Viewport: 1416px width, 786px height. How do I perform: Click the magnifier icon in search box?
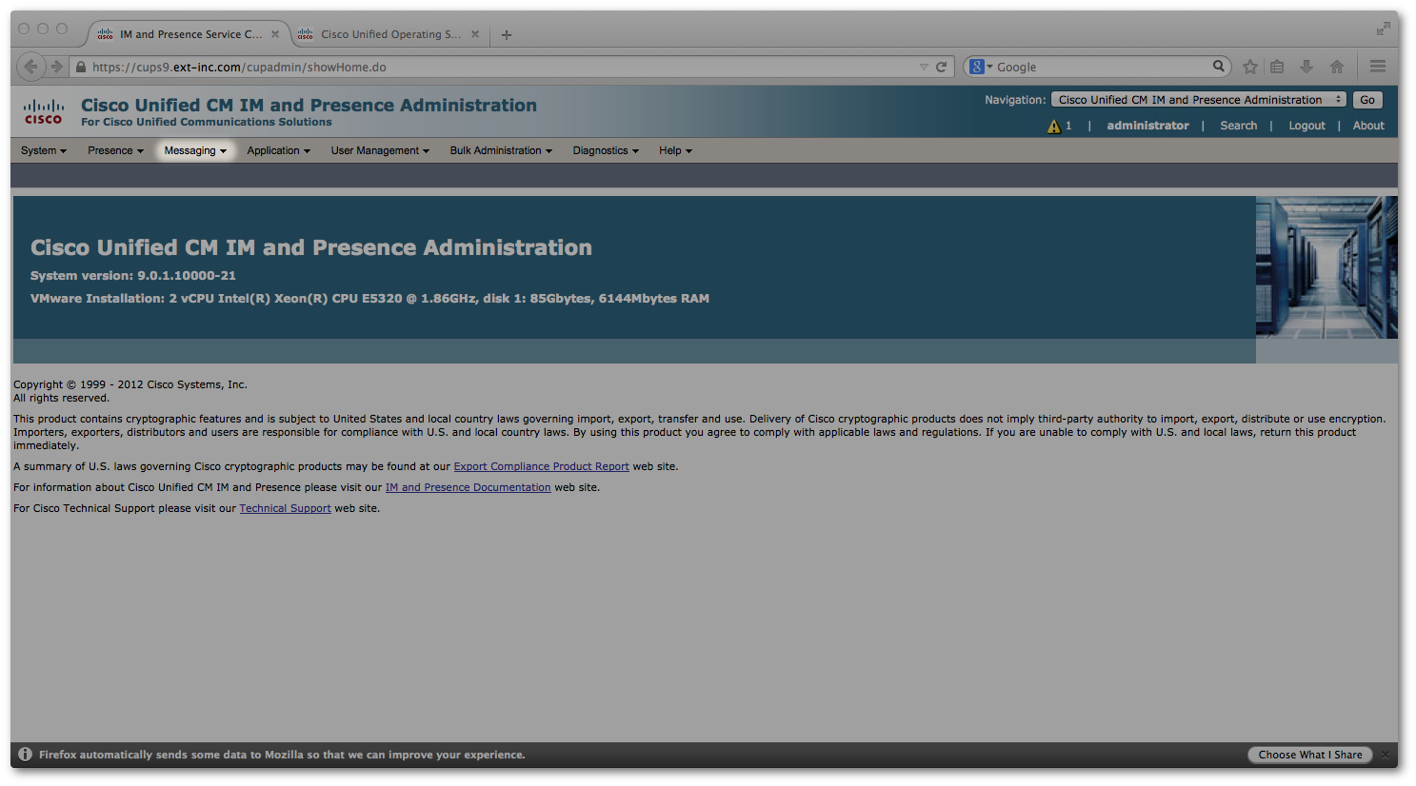pos(1219,67)
